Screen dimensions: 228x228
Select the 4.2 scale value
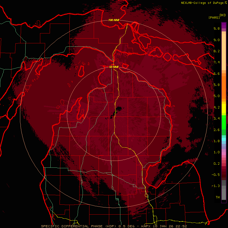[x=217, y=107]
